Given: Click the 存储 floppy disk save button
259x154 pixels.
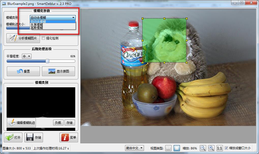Looking at the screenshot, I should [x=34, y=137].
